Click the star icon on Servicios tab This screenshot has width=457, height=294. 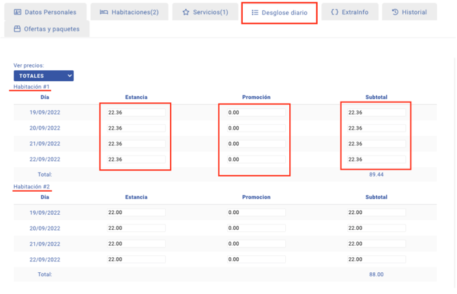[x=186, y=12]
